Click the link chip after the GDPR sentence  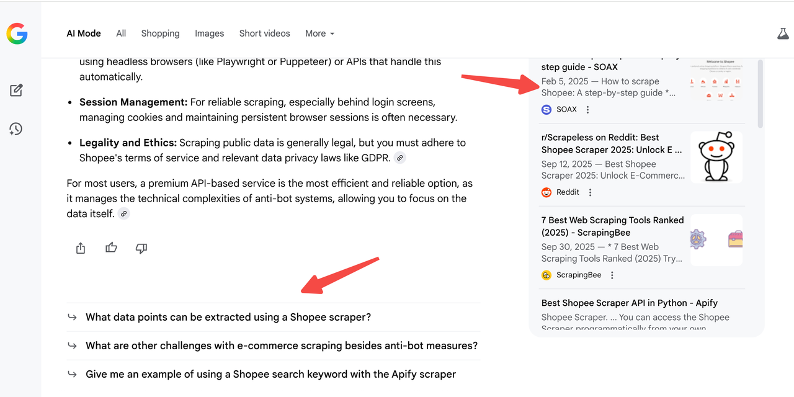399,158
